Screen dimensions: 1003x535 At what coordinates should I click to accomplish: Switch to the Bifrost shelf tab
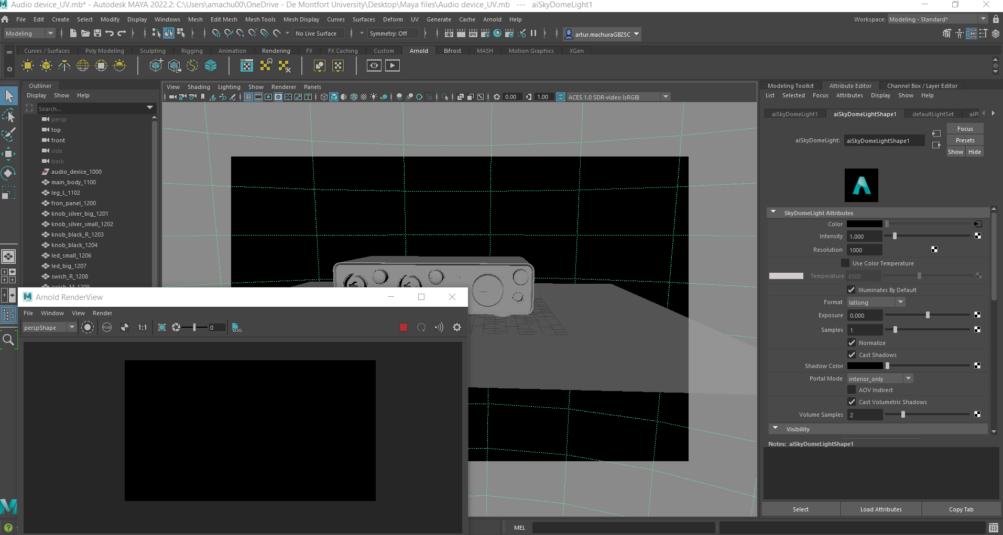pyautogui.click(x=452, y=50)
